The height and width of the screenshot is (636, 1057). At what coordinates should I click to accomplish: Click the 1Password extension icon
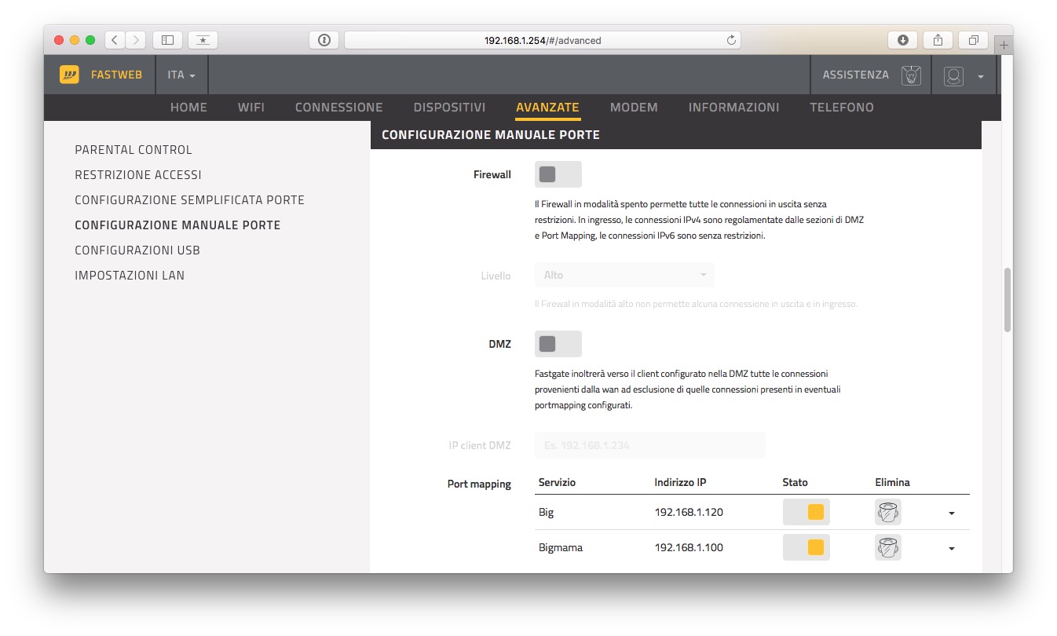pyautogui.click(x=324, y=40)
